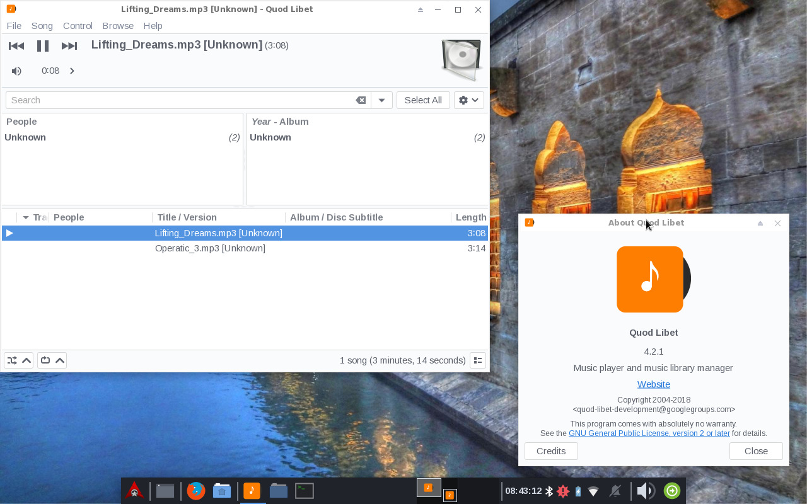Viewport: 807px width, 504px height.
Task: Pause the playing song
Action: click(x=43, y=45)
